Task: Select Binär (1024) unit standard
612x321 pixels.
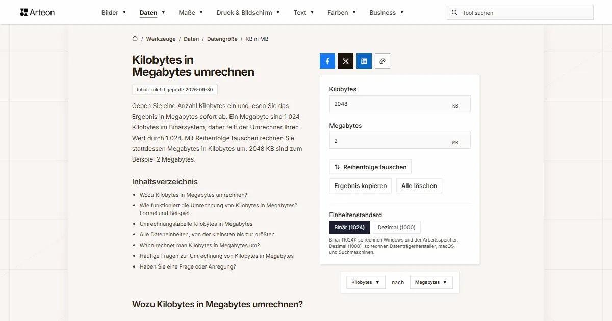Action: click(x=349, y=227)
